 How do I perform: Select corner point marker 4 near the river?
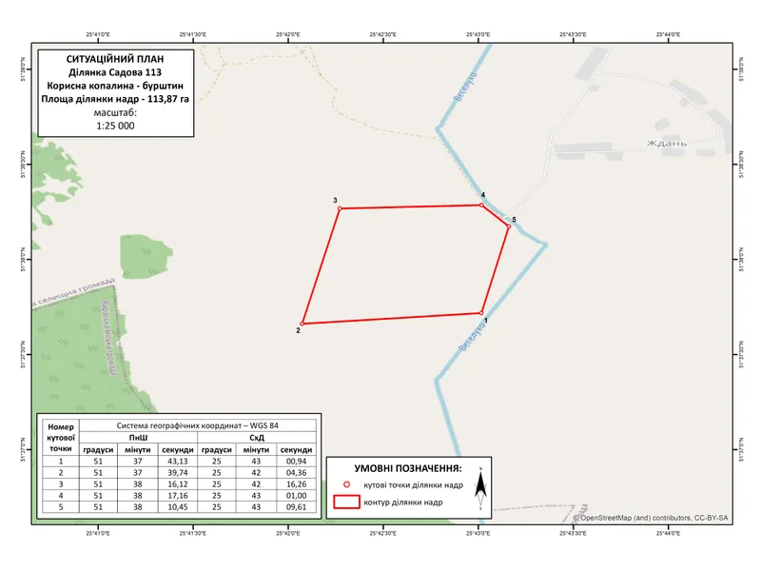pyautogui.click(x=480, y=205)
